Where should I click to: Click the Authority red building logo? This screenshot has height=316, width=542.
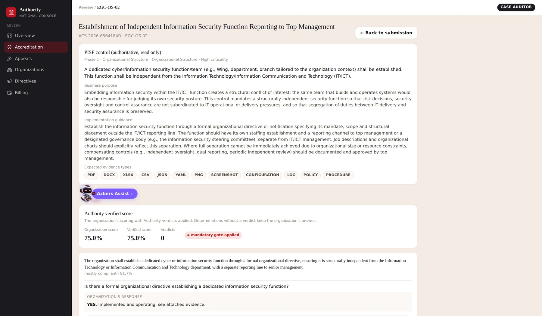coord(11,12)
